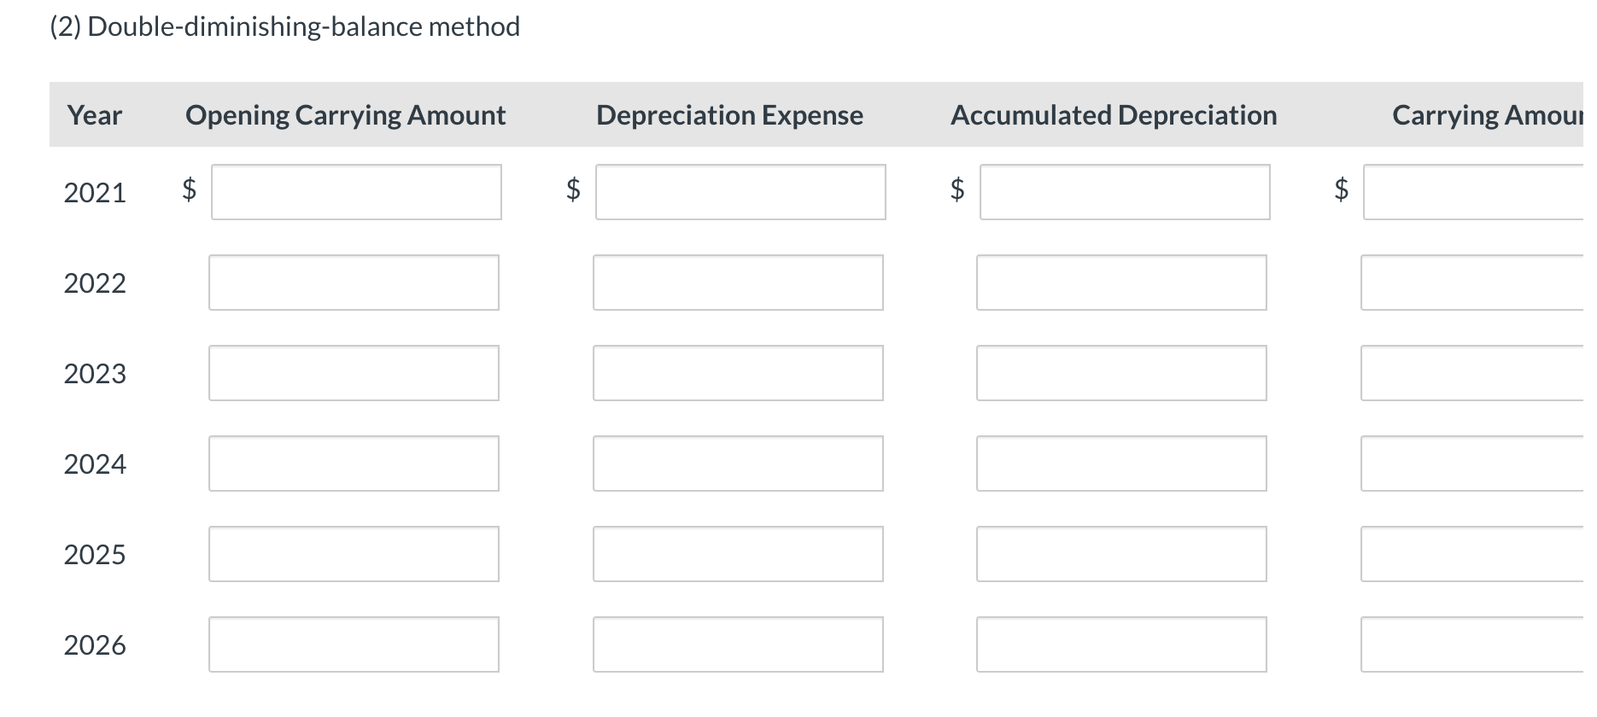Select the 2023 Opening Carrying Amount field
Viewport: 1597px width, 717px height.
354,373
